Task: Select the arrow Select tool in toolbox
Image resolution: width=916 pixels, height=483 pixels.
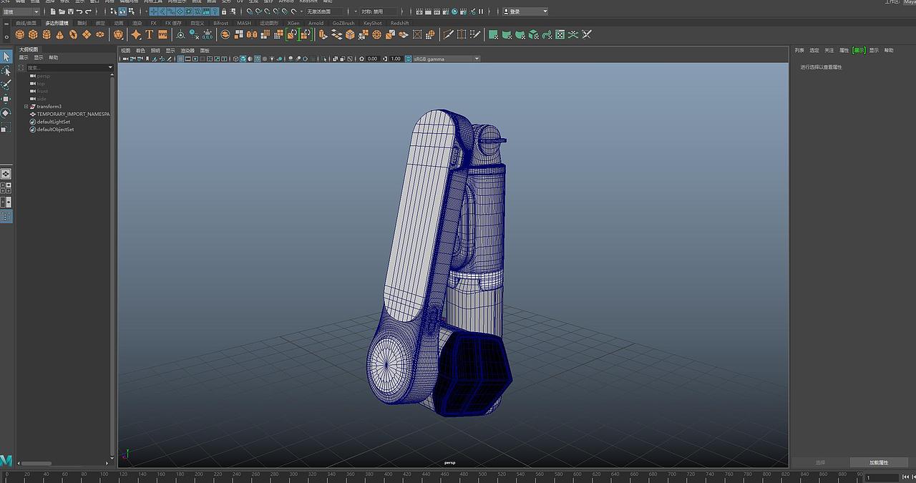Action: point(6,57)
